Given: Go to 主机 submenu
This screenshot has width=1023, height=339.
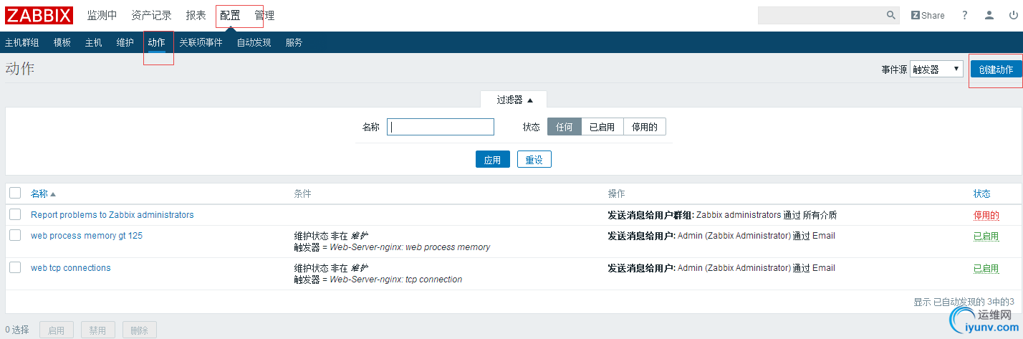Looking at the screenshot, I should (94, 42).
